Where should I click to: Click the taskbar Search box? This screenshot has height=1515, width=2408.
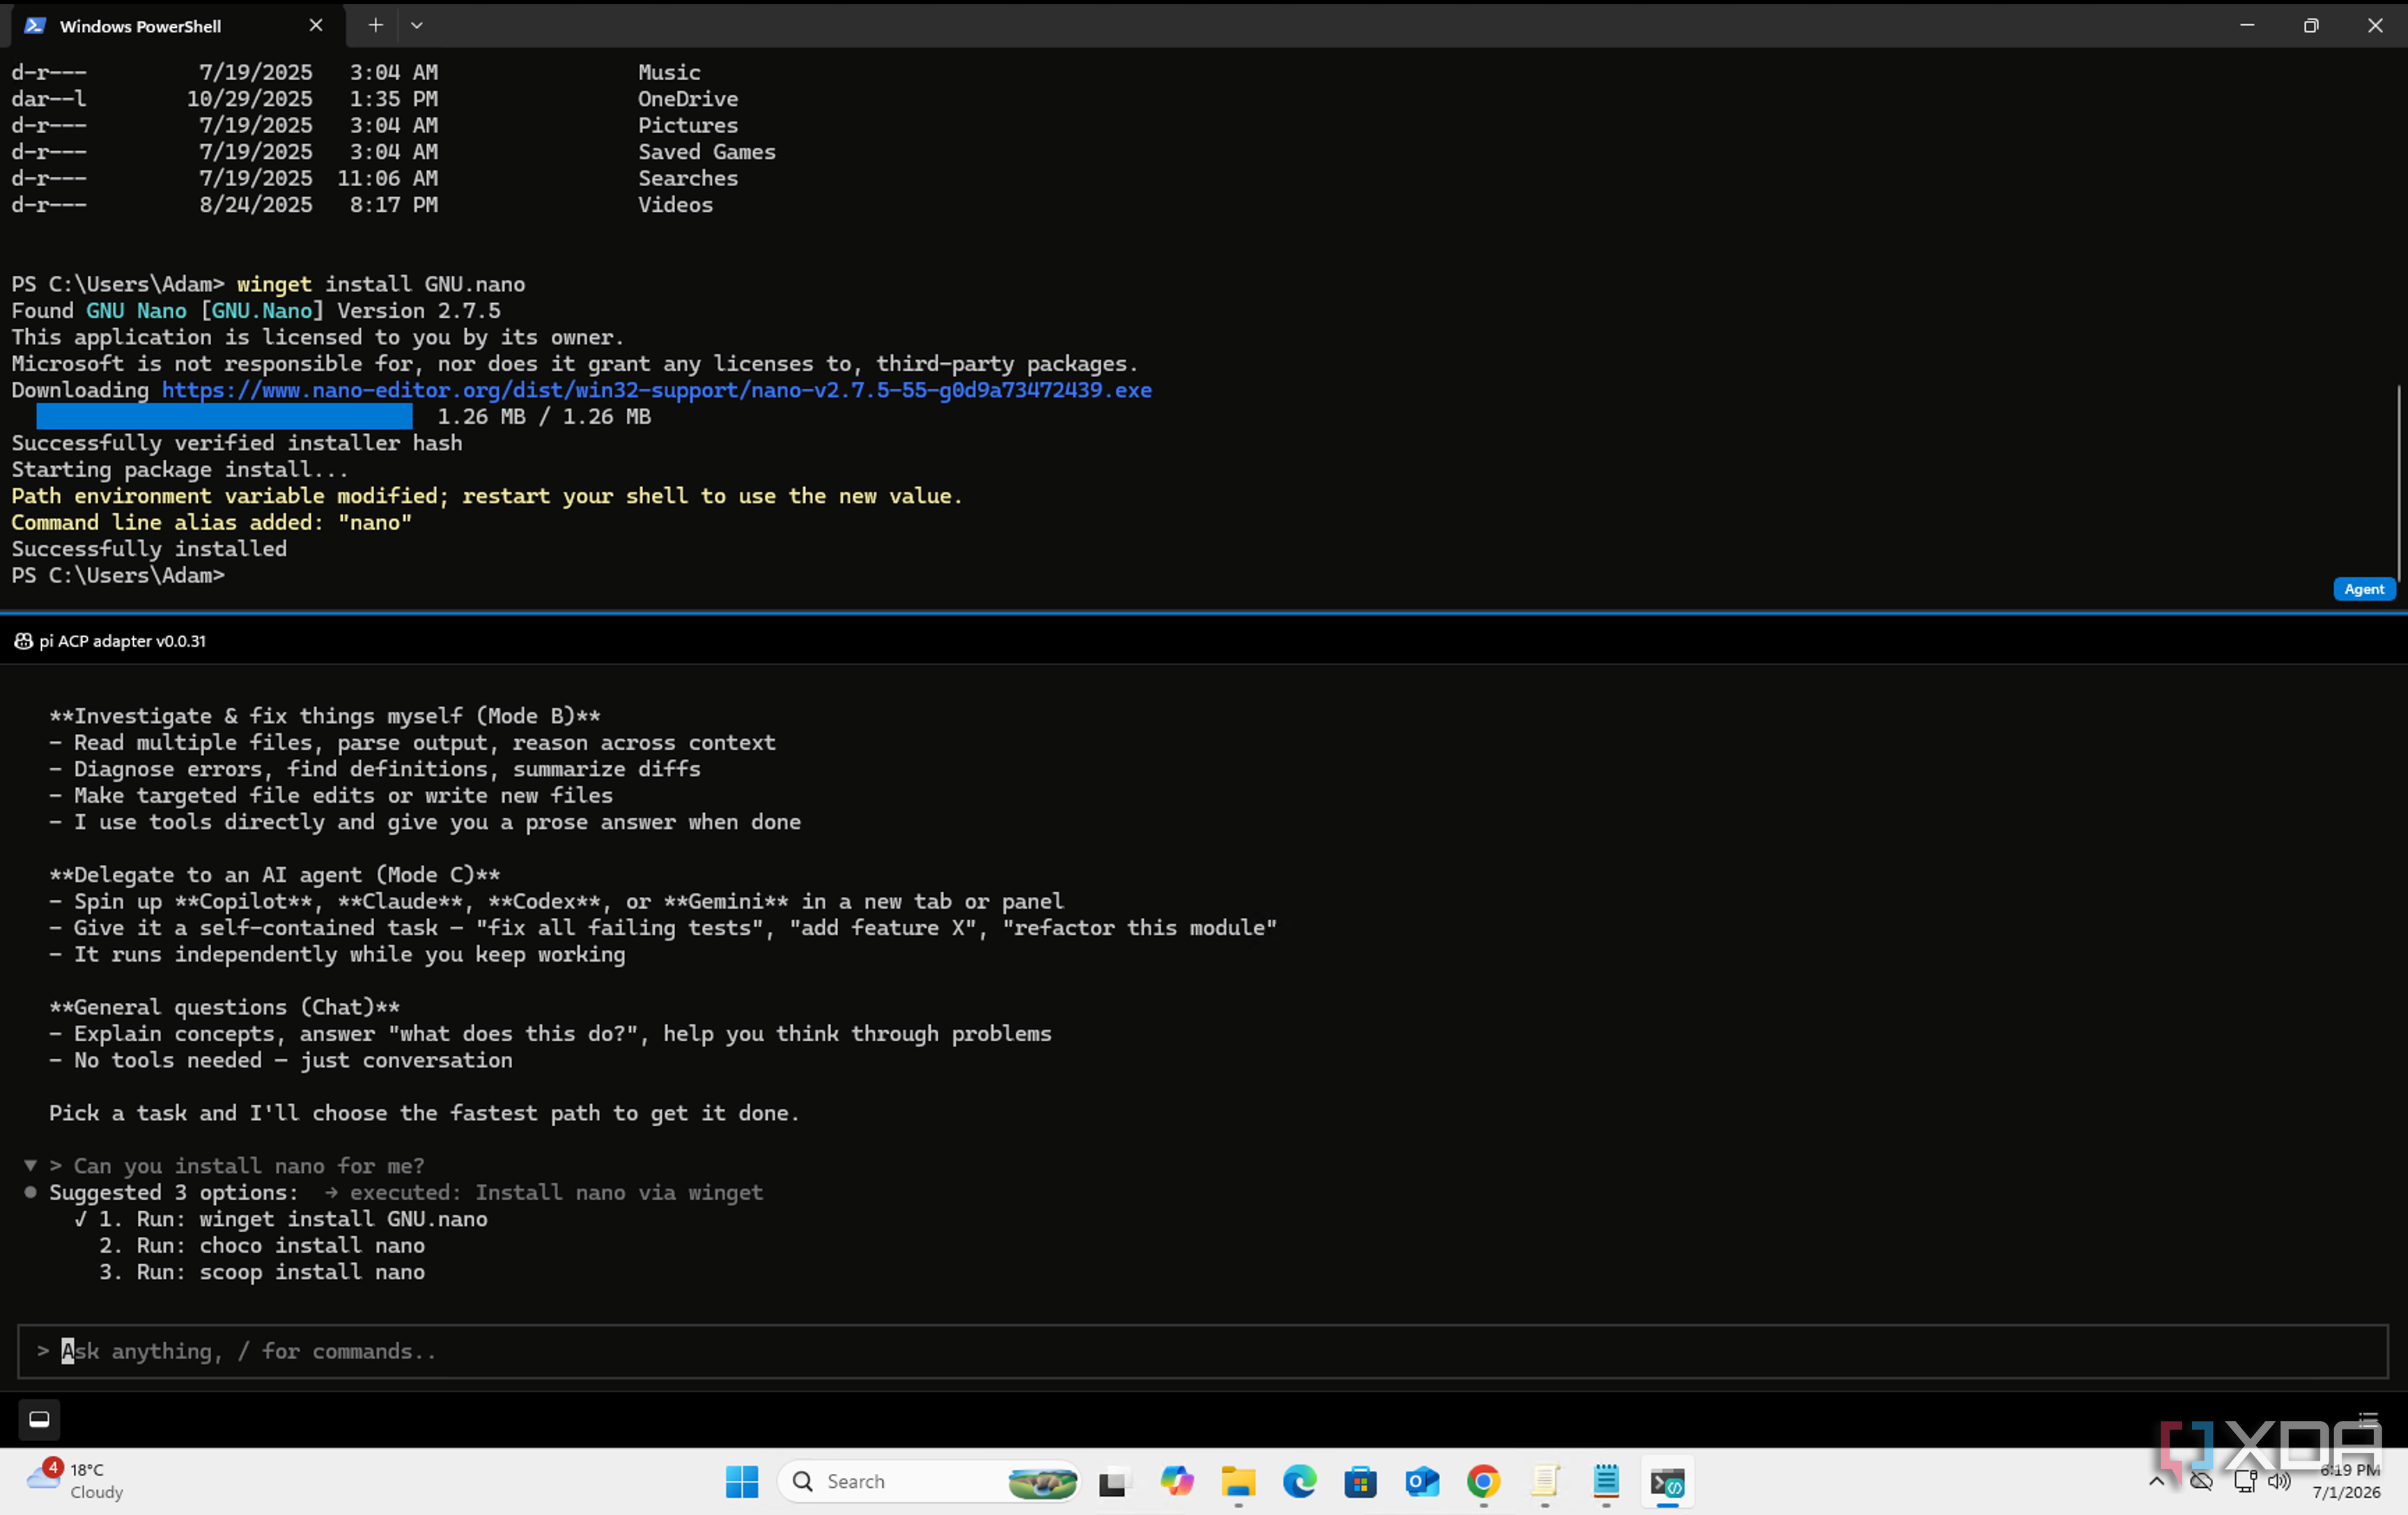point(929,1481)
